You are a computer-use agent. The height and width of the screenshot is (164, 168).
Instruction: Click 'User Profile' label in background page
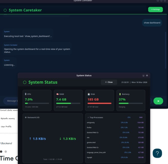coord(6,127)
